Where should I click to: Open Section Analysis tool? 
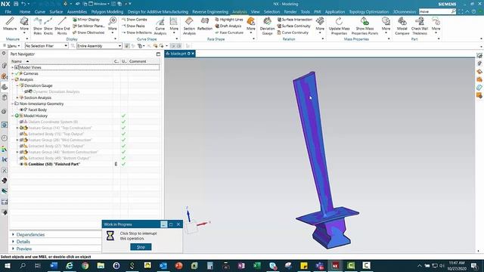tap(189, 26)
